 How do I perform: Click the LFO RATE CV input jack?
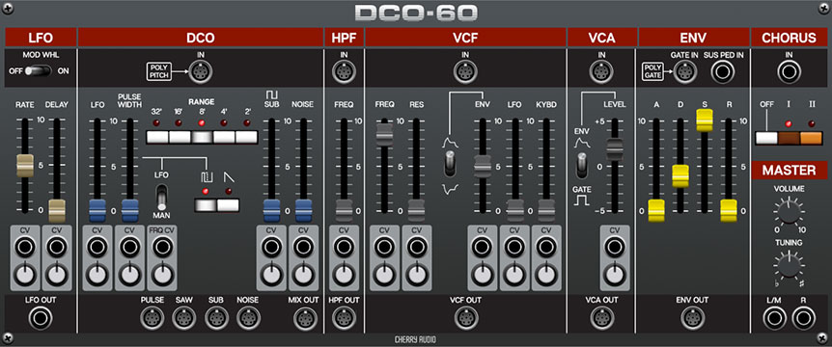click(24, 247)
